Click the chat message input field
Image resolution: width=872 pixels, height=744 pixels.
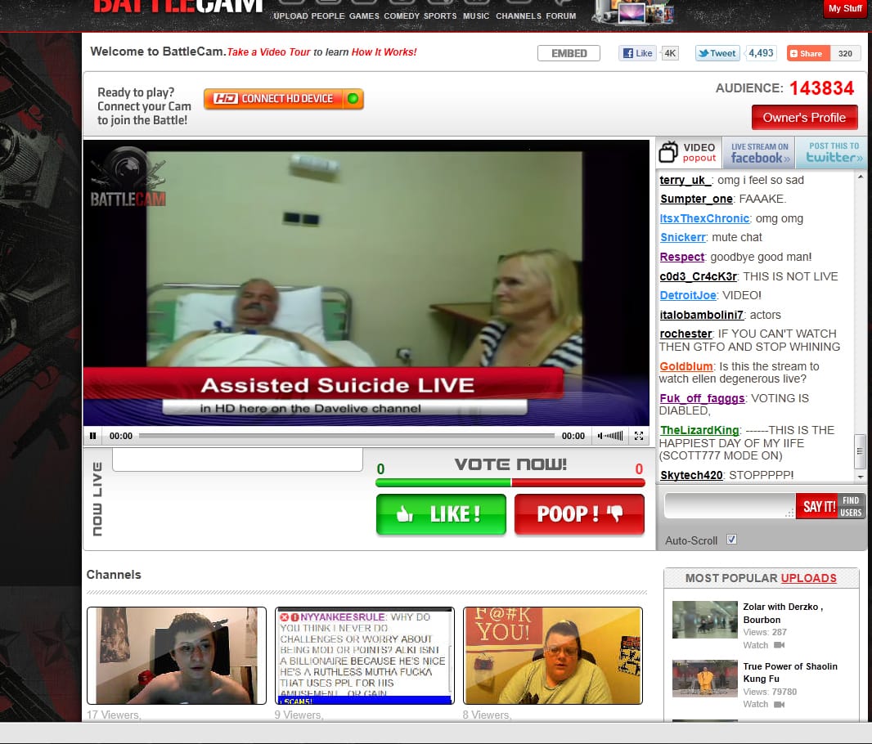click(730, 505)
